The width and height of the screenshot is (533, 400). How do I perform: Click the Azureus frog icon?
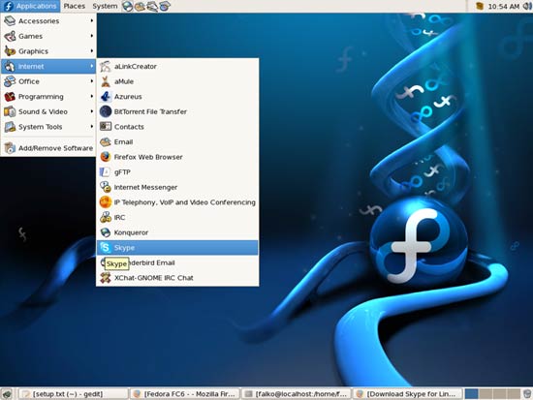[106, 97]
